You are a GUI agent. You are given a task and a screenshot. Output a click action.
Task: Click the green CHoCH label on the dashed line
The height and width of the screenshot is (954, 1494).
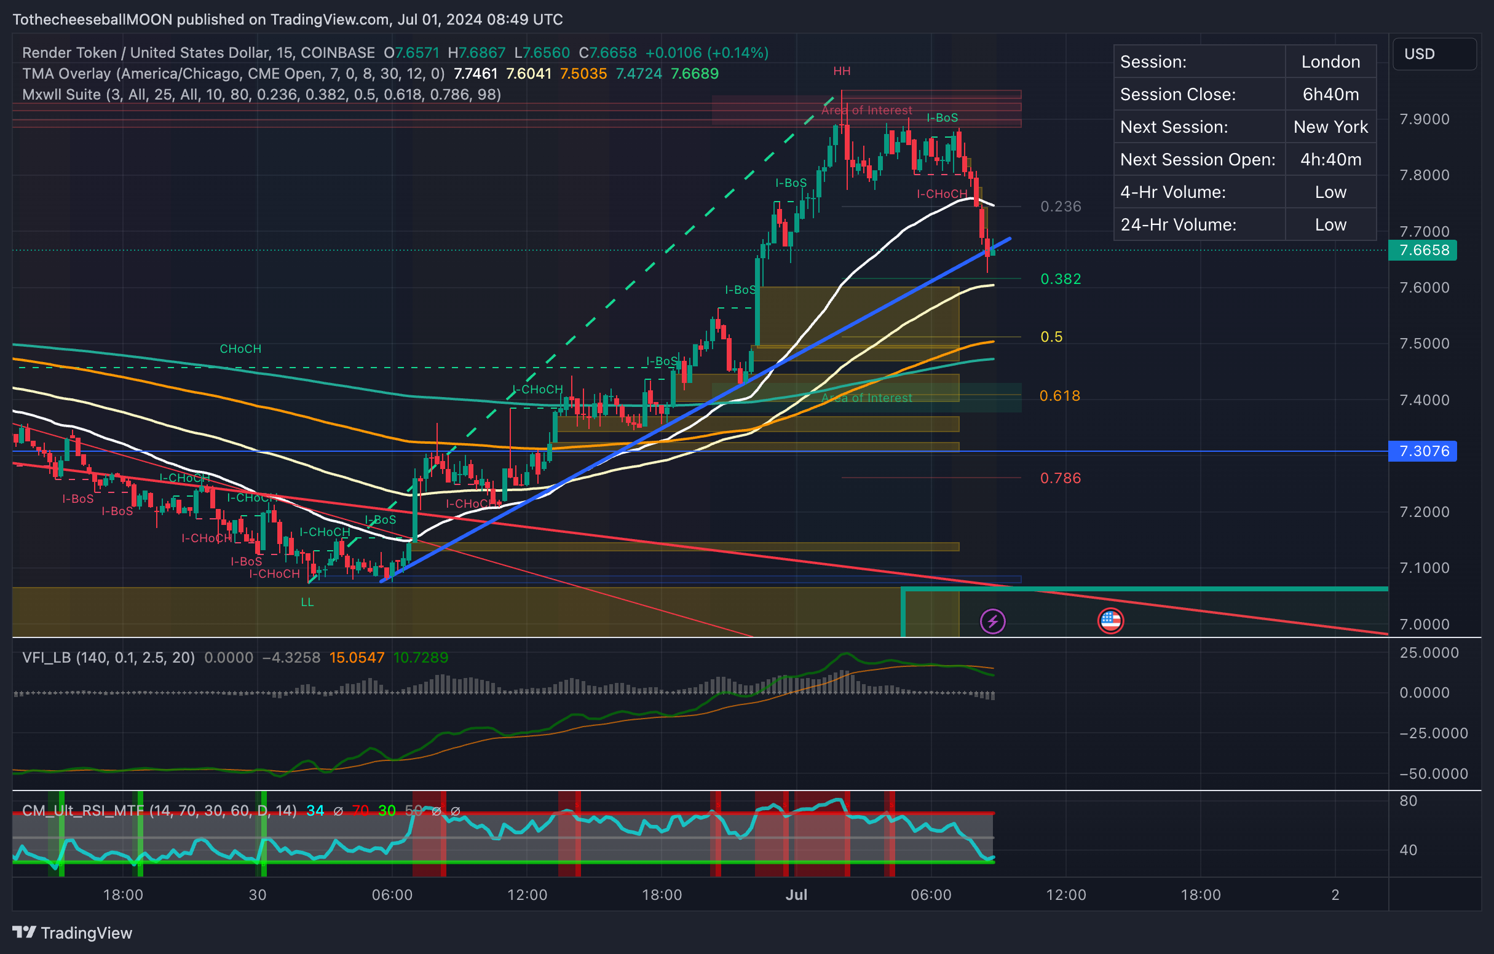tap(240, 349)
